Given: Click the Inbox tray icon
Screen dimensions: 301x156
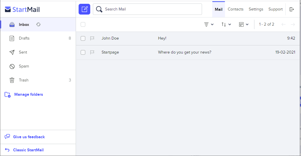Looking at the screenshot, I should (x=12, y=24).
